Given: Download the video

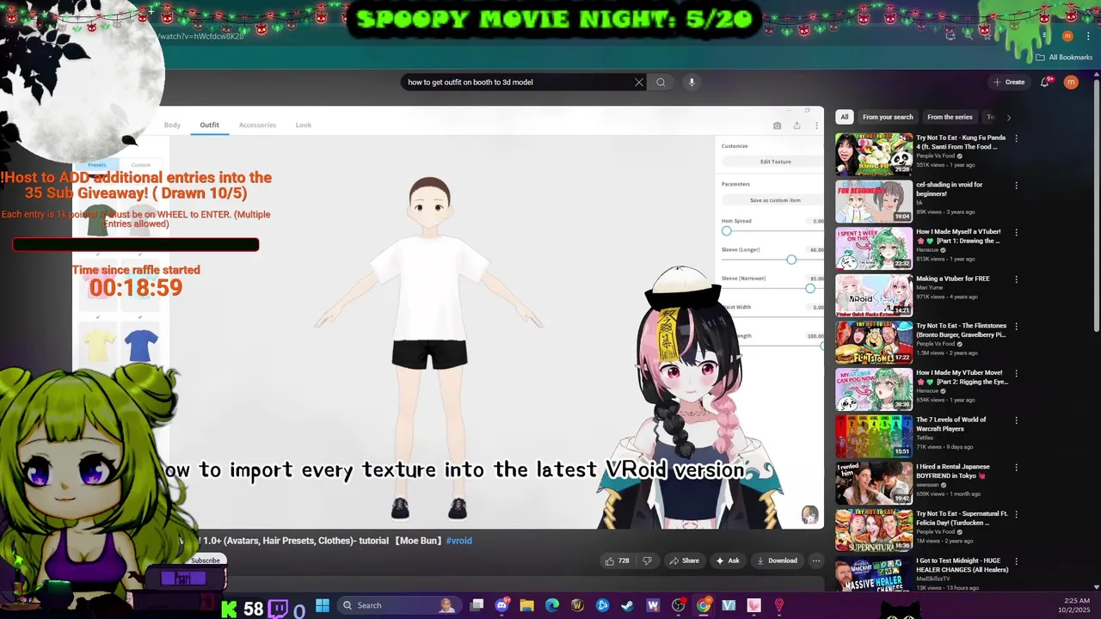Looking at the screenshot, I should point(777,561).
